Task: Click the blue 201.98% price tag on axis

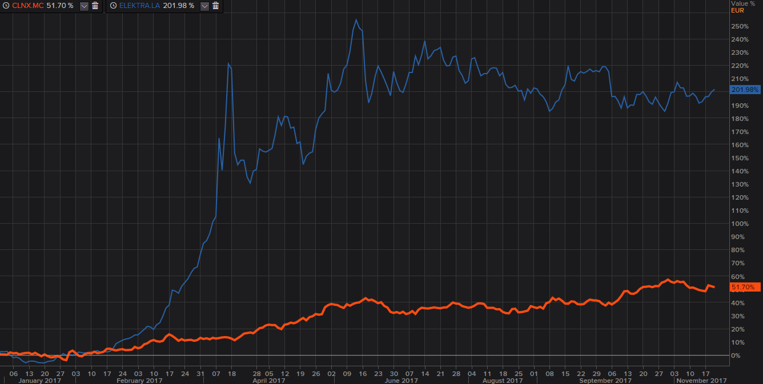Action: (x=745, y=90)
